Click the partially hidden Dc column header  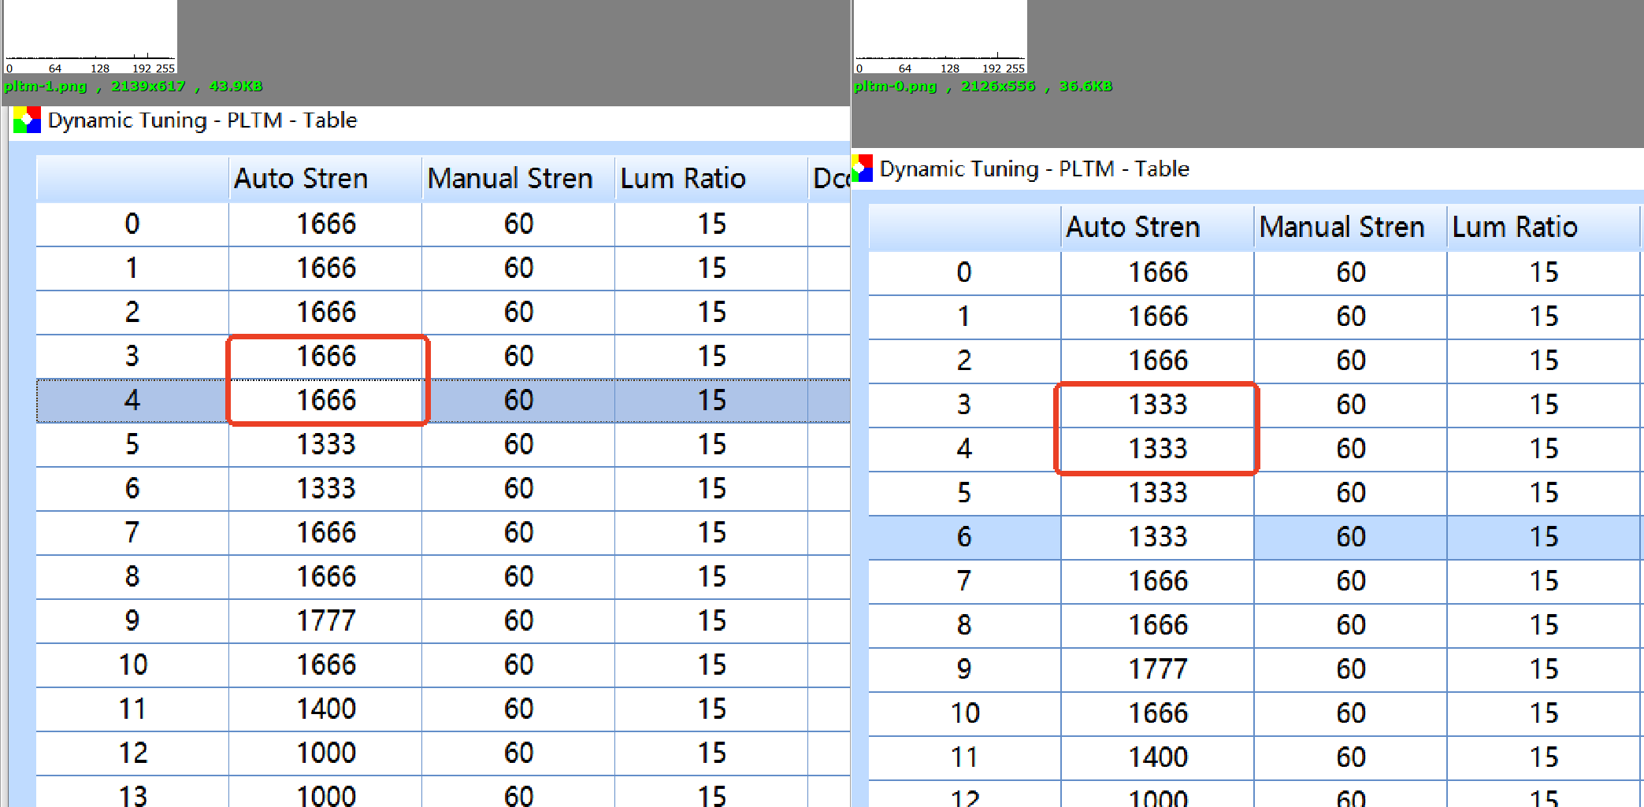click(x=829, y=179)
